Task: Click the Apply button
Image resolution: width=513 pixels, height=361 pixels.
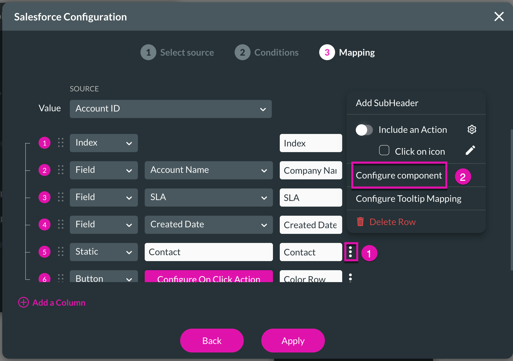Action: tap(293, 341)
